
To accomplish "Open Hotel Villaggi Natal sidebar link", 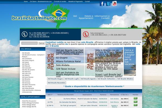I will 29,105.
